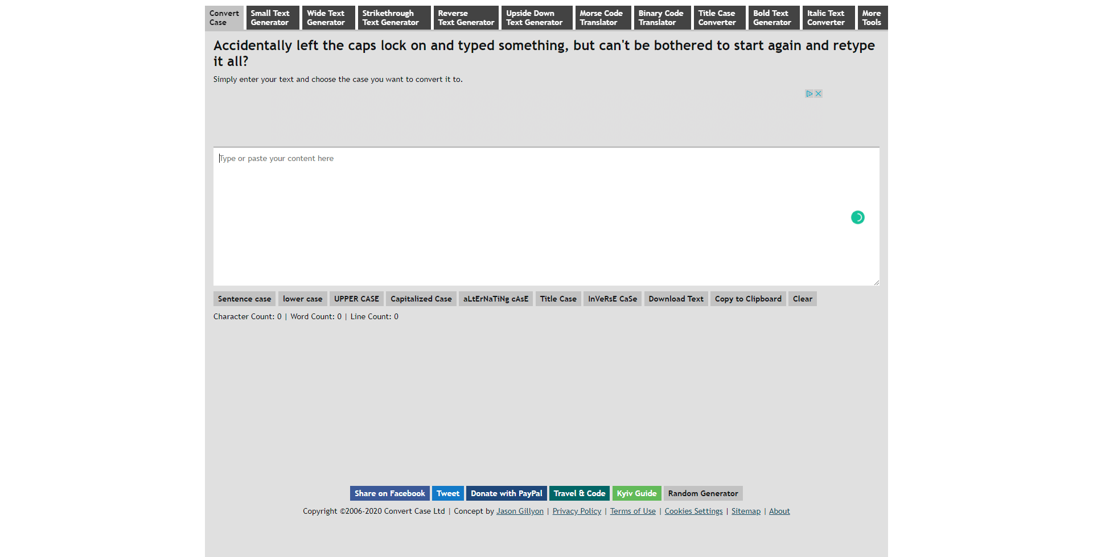Clear the text area content
The width and height of the screenshot is (1093, 557).
click(x=802, y=299)
